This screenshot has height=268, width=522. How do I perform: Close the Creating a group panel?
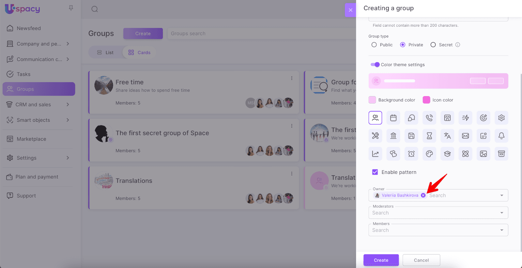coord(350,10)
